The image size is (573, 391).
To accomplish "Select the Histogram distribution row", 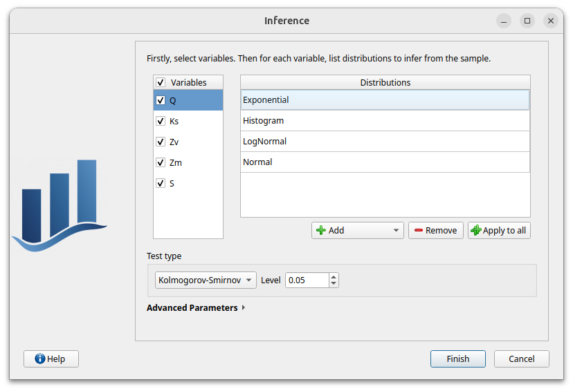I will tap(385, 121).
